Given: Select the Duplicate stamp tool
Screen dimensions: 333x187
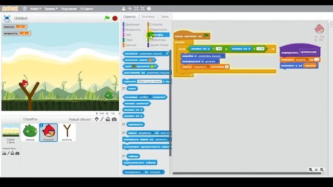Looking at the screenshot, I should click(x=124, y=9).
